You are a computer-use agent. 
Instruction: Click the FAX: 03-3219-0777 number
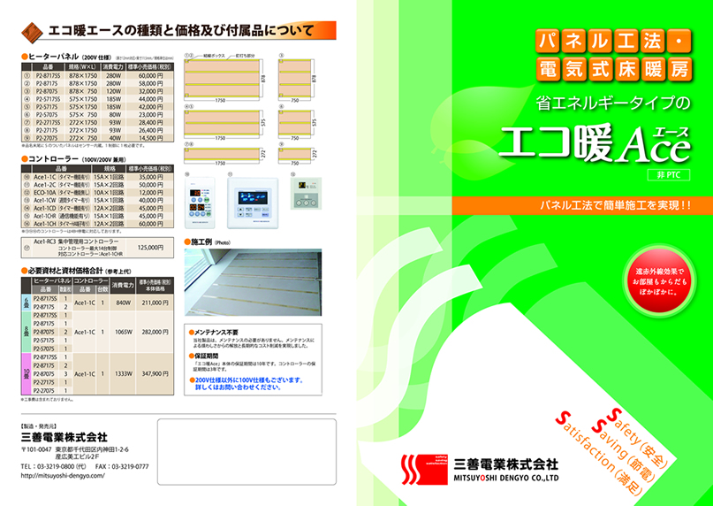pos(122,467)
